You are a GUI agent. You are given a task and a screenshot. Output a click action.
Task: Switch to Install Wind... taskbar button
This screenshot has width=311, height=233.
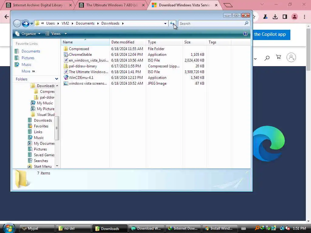tap(219, 228)
